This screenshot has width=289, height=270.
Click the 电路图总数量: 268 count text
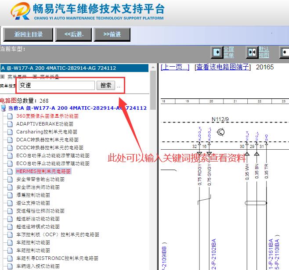tap(24, 101)
